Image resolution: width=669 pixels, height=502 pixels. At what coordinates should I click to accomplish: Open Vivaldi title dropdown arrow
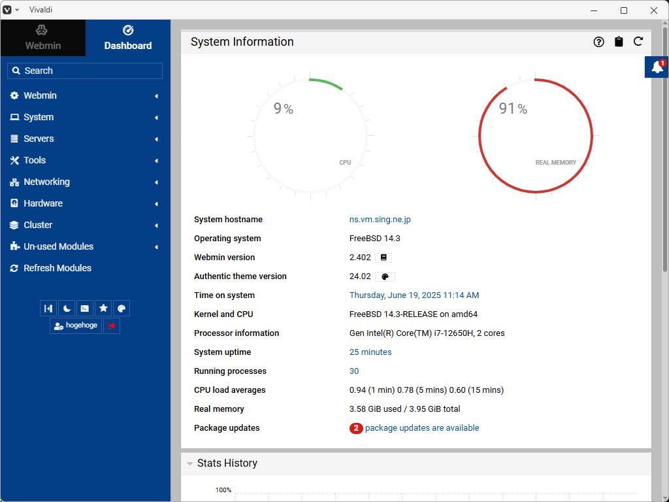tap(17, 10)
